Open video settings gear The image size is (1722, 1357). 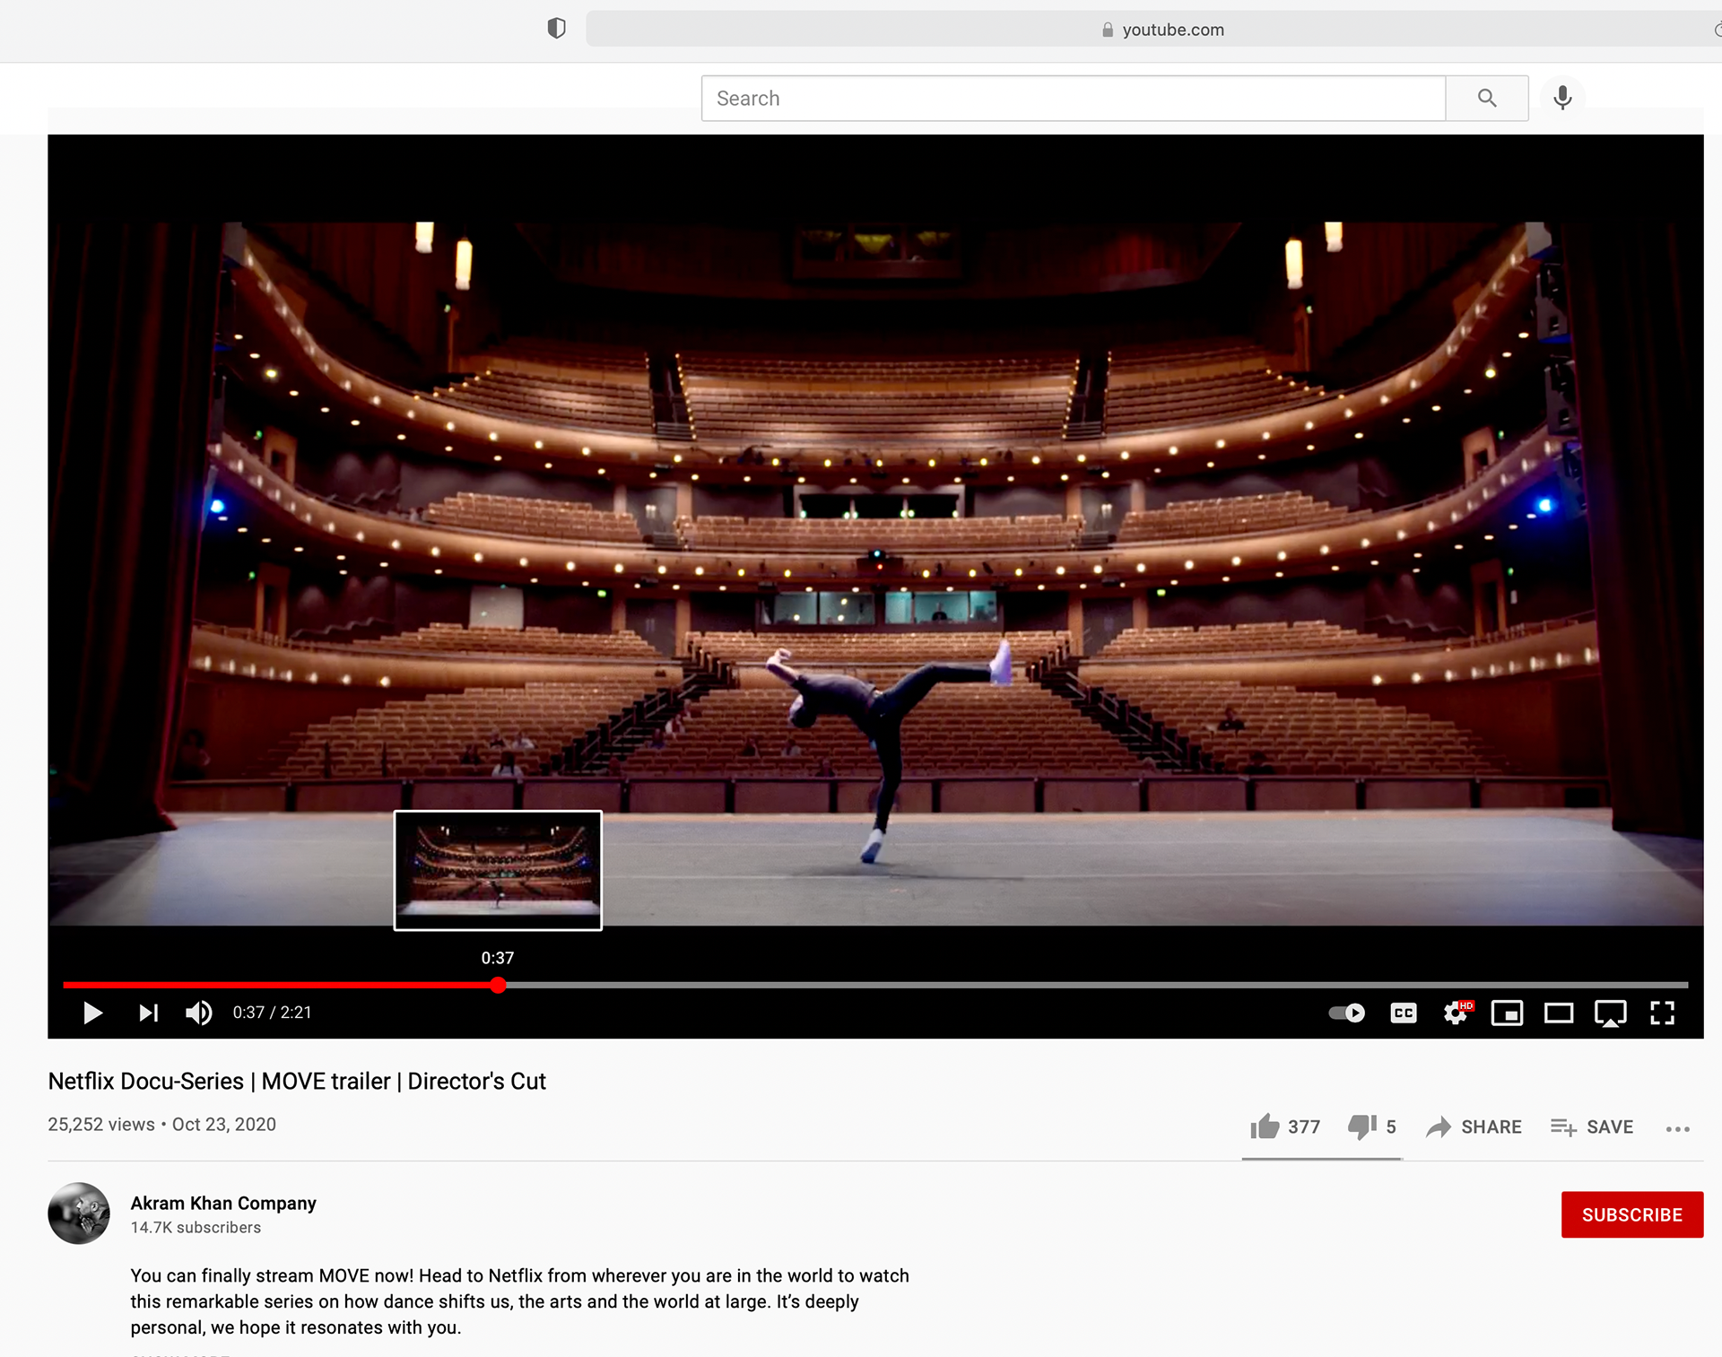coord(1457,1013)
